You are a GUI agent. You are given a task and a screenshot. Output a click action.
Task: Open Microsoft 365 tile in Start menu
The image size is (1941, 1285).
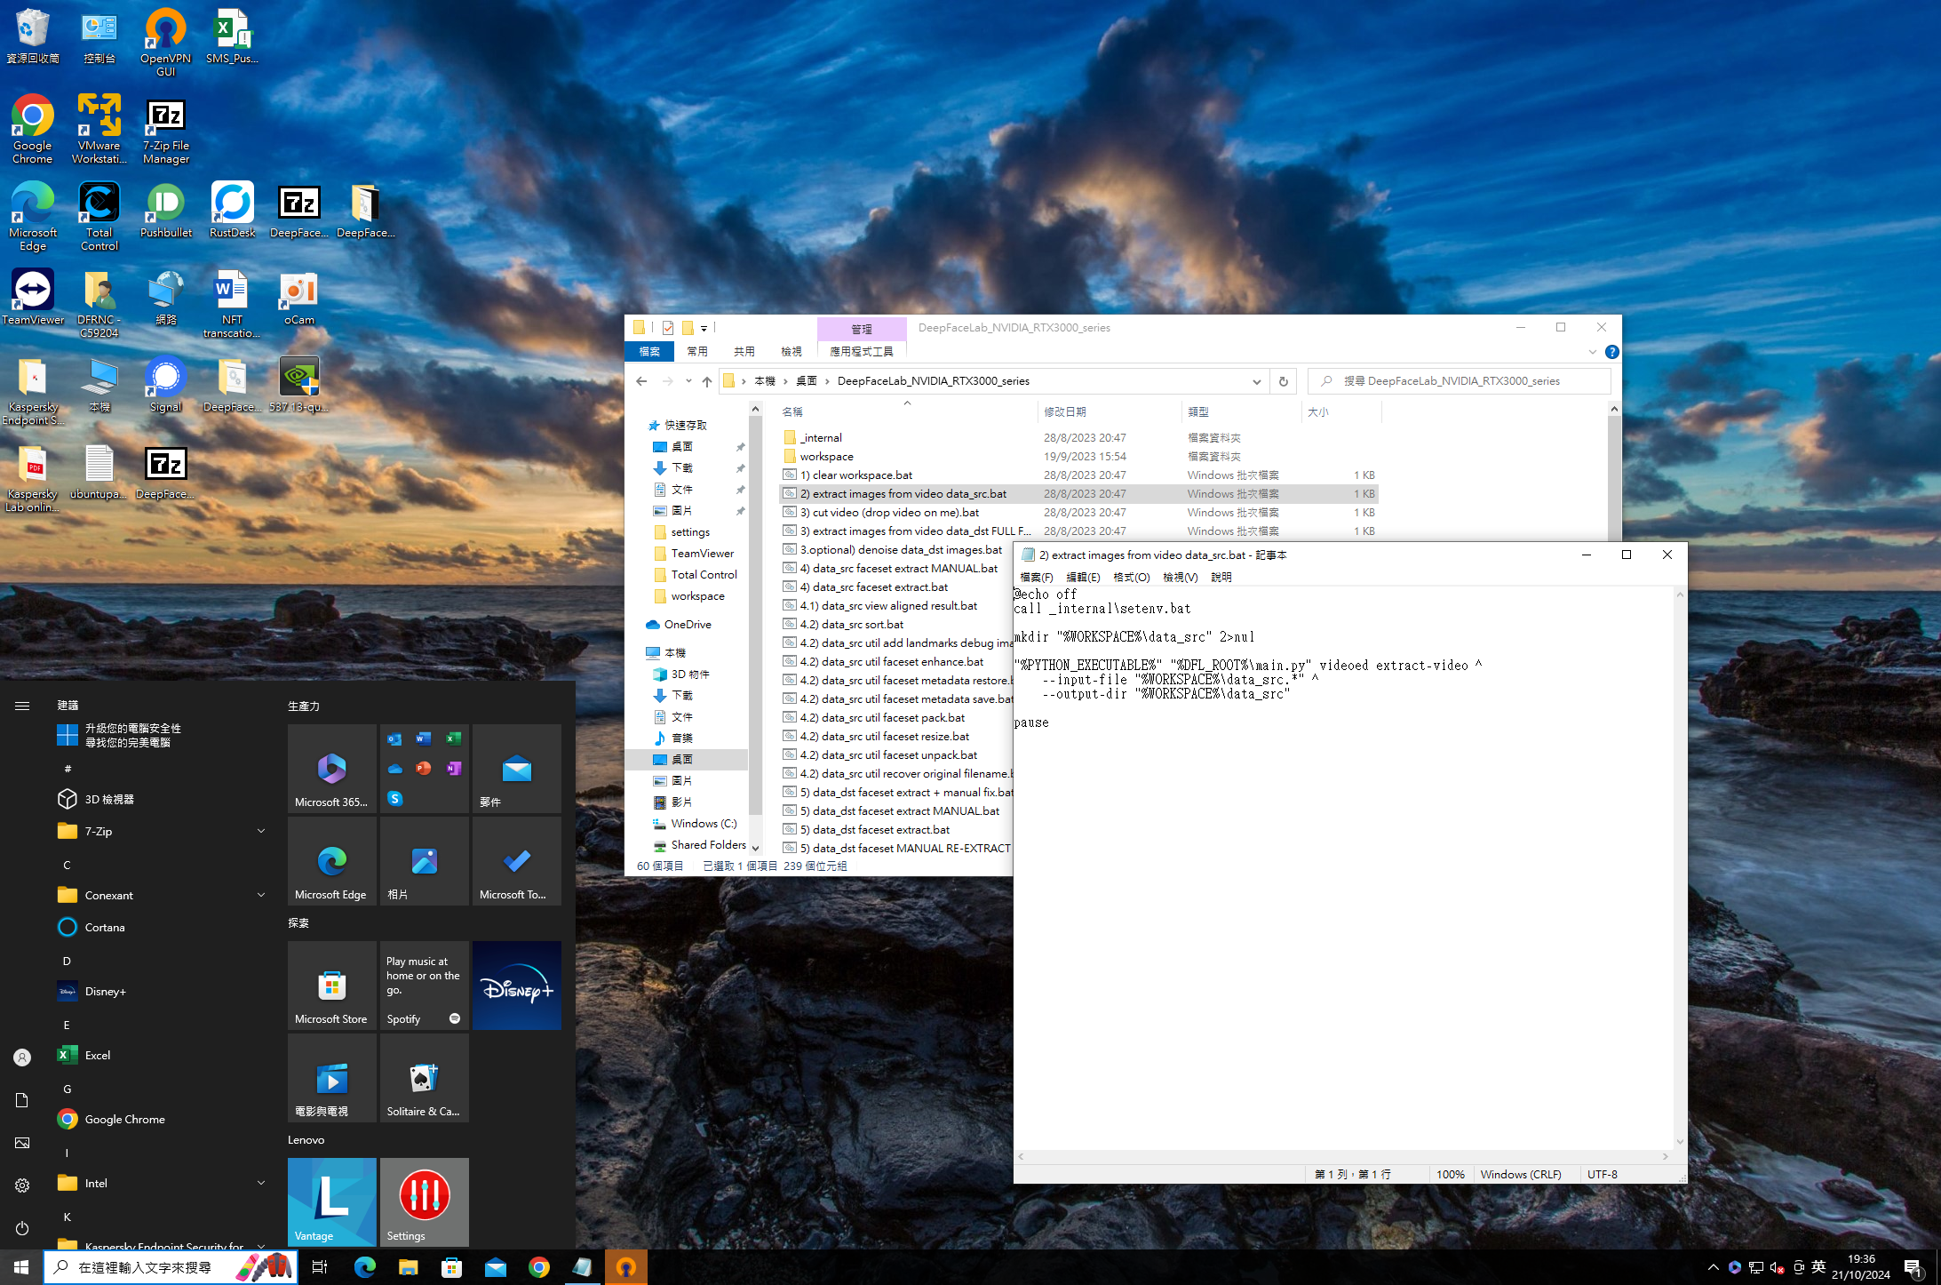tap(332, 769)
